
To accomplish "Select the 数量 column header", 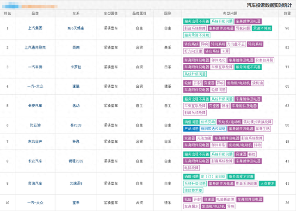I will [287, 13].
